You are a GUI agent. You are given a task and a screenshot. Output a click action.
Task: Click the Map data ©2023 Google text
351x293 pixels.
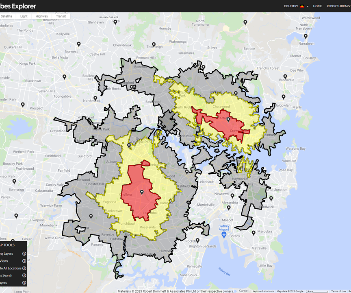(290, 291)
